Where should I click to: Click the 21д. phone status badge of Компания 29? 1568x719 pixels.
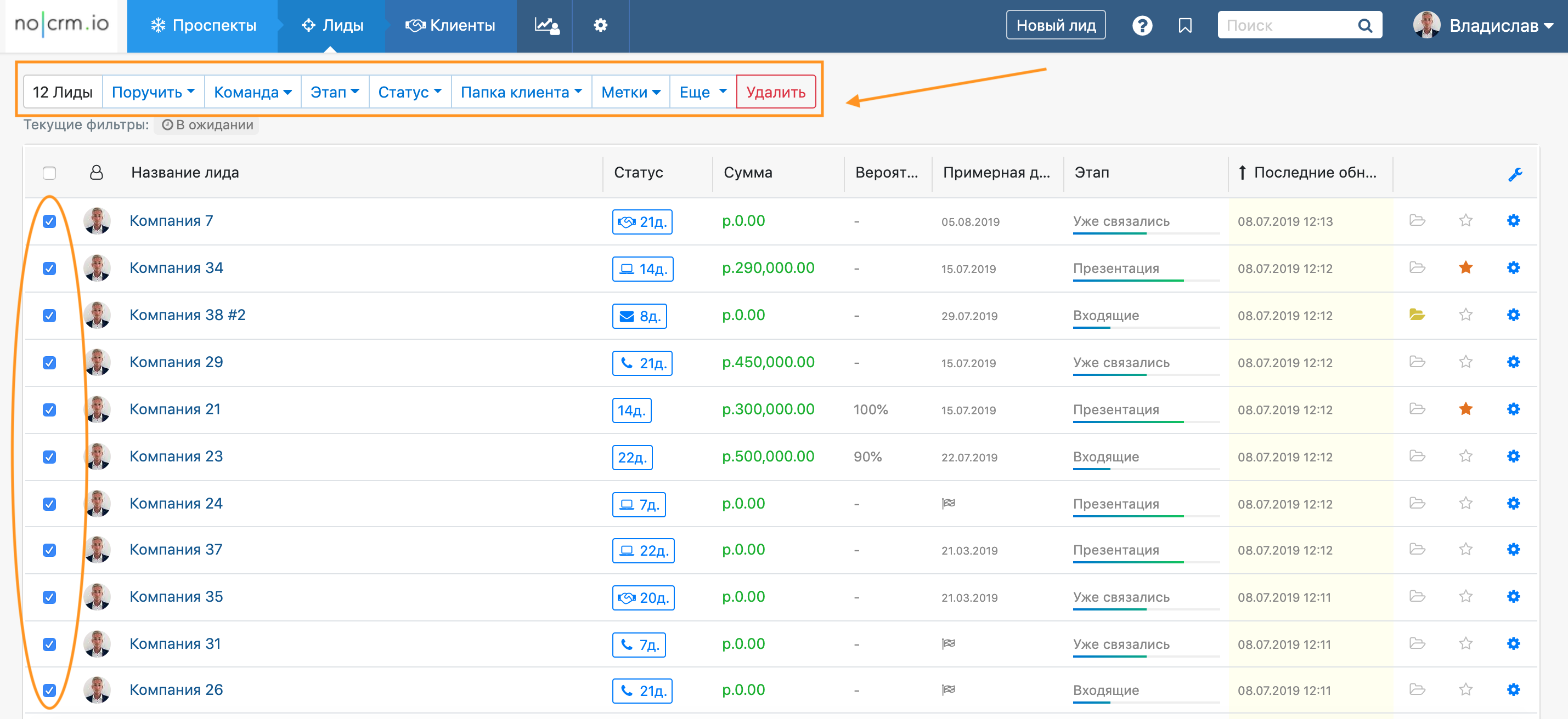pos(642,363)
